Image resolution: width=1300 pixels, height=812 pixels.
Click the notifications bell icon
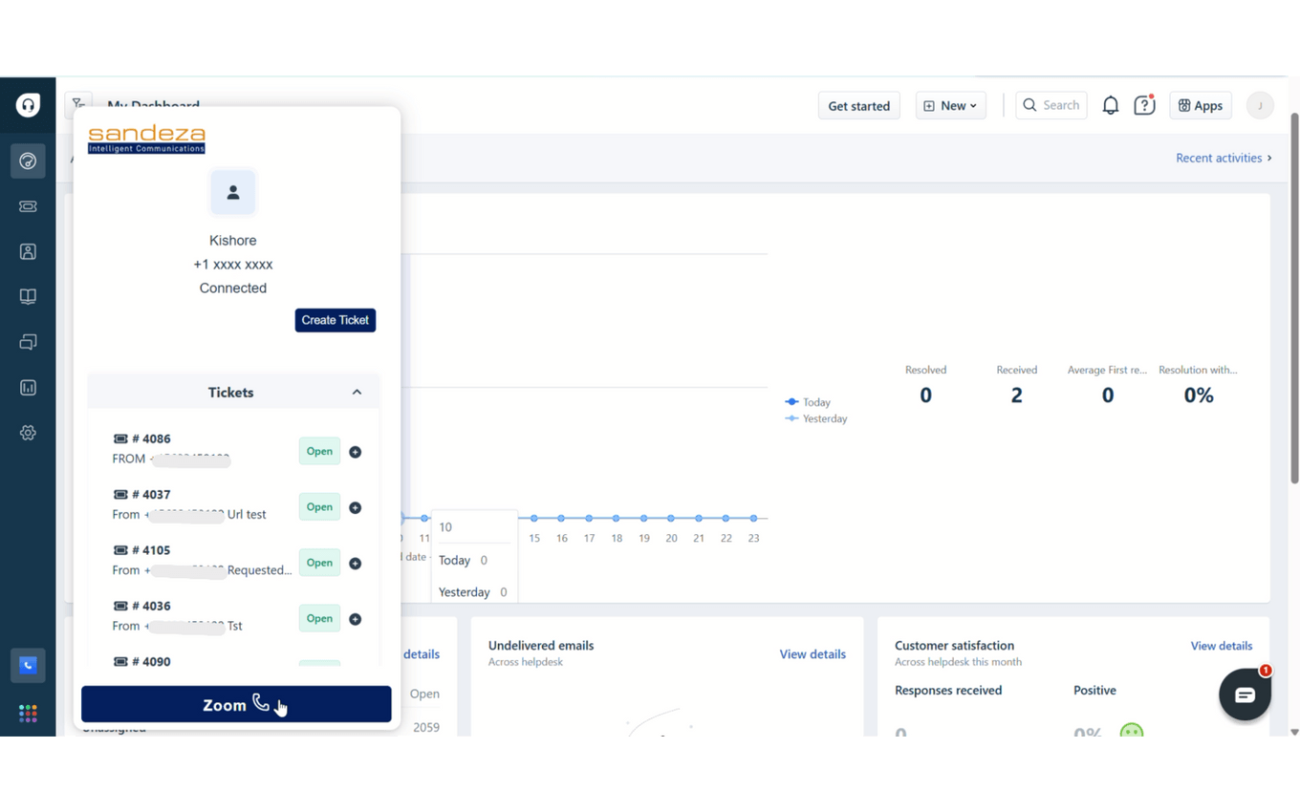point(1111,105)
